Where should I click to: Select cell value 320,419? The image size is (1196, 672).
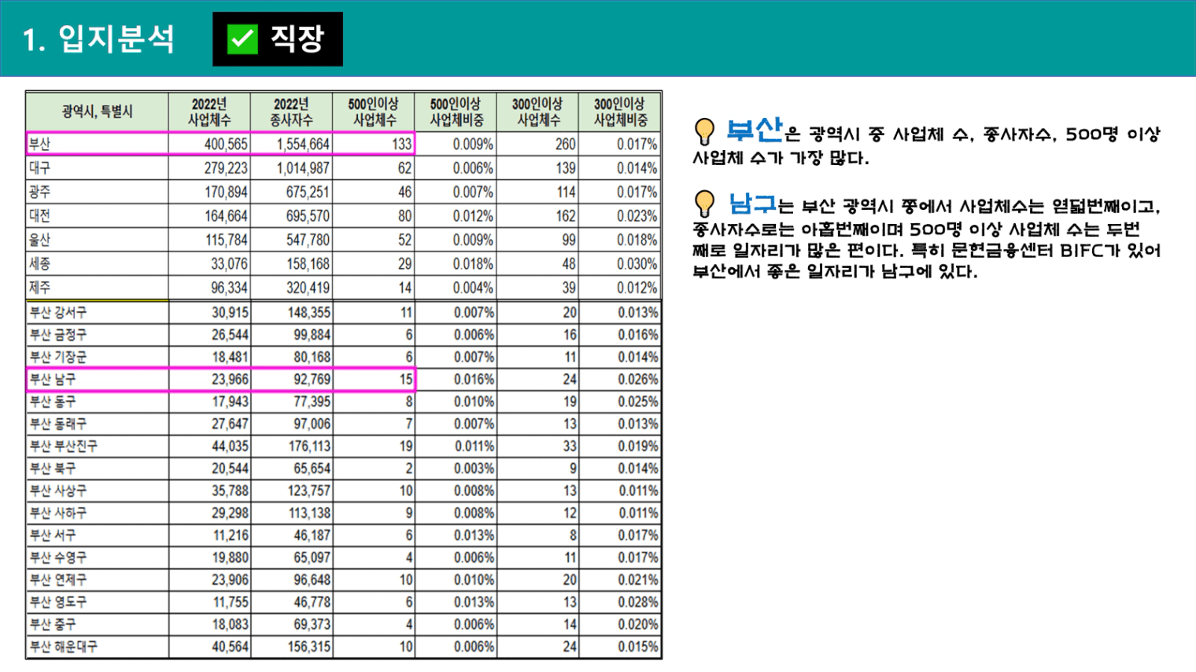tap(308, 288)
